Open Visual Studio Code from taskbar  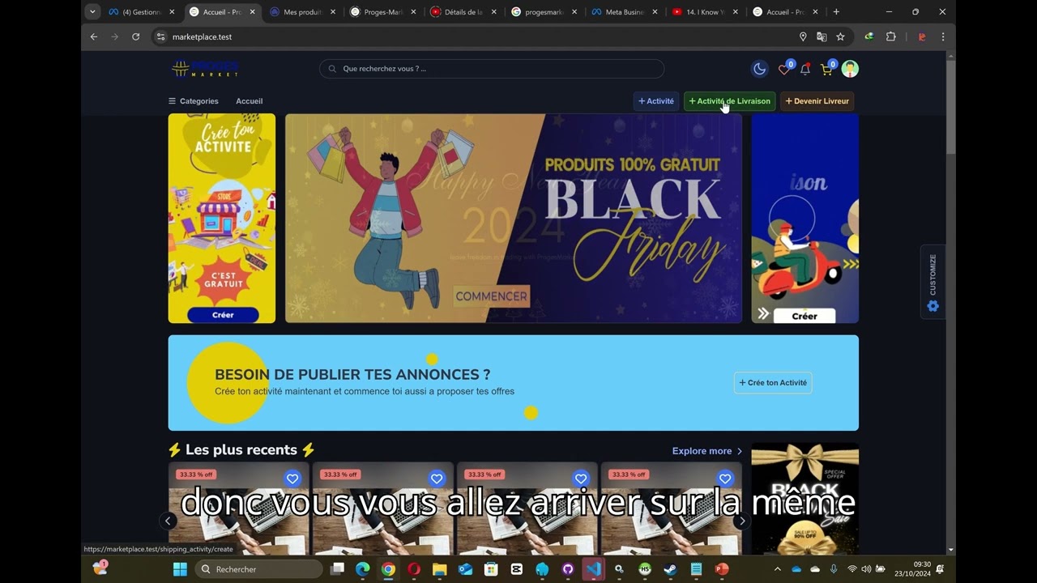[594, 569]
